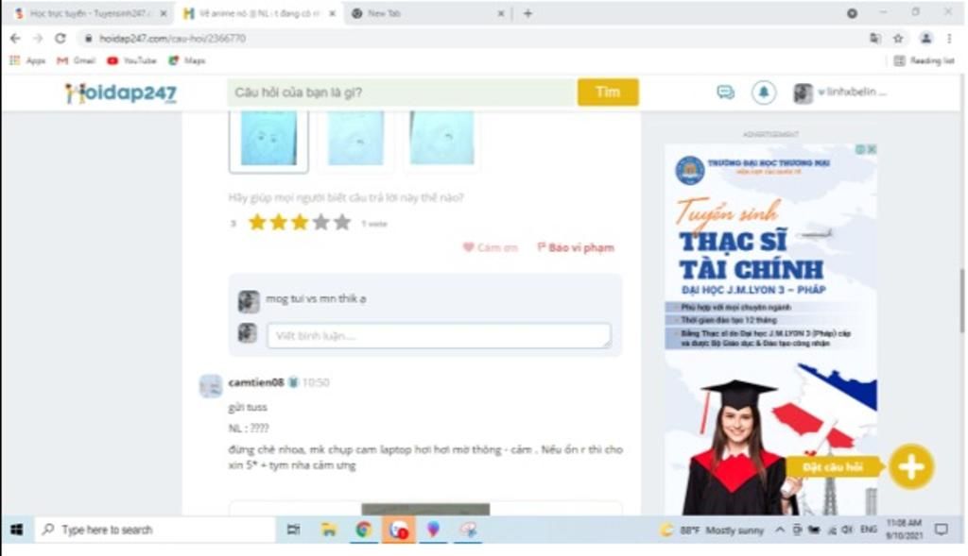
Task: Click Báo vi phạm report link
Action: tap(576, 247)
